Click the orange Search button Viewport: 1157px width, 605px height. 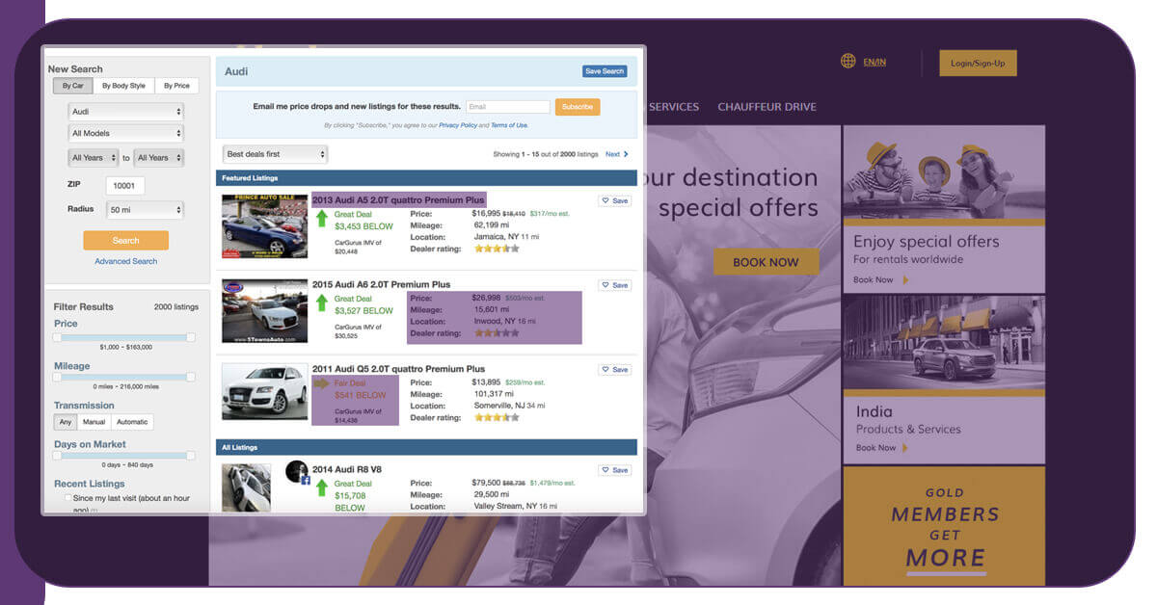[125, 241]
